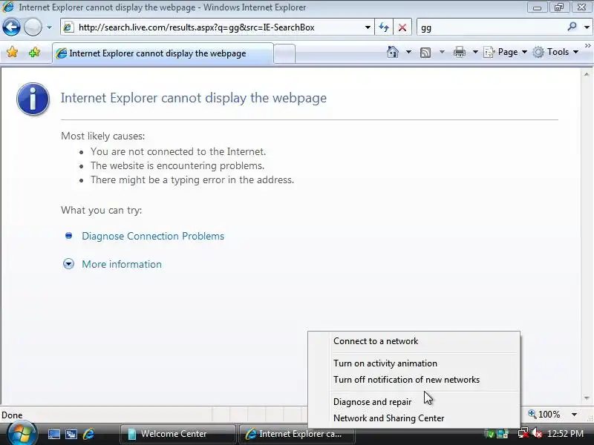Click the vertical scrollbar down arrow
Screen dimensions: 594x445
pos(587,398)
